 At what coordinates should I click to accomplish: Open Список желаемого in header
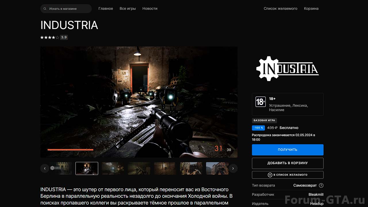(281, 9)
